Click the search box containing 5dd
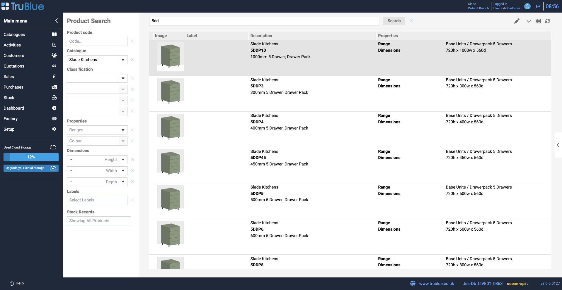This screenshot has height=290, width=562. [264, 21]
